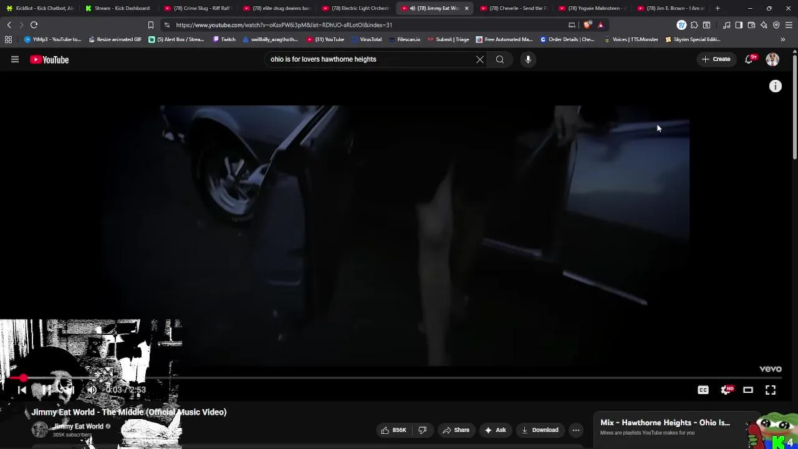
Task: Switch to the Stream - Kick Dashboard tab
Action: (118, 8)
